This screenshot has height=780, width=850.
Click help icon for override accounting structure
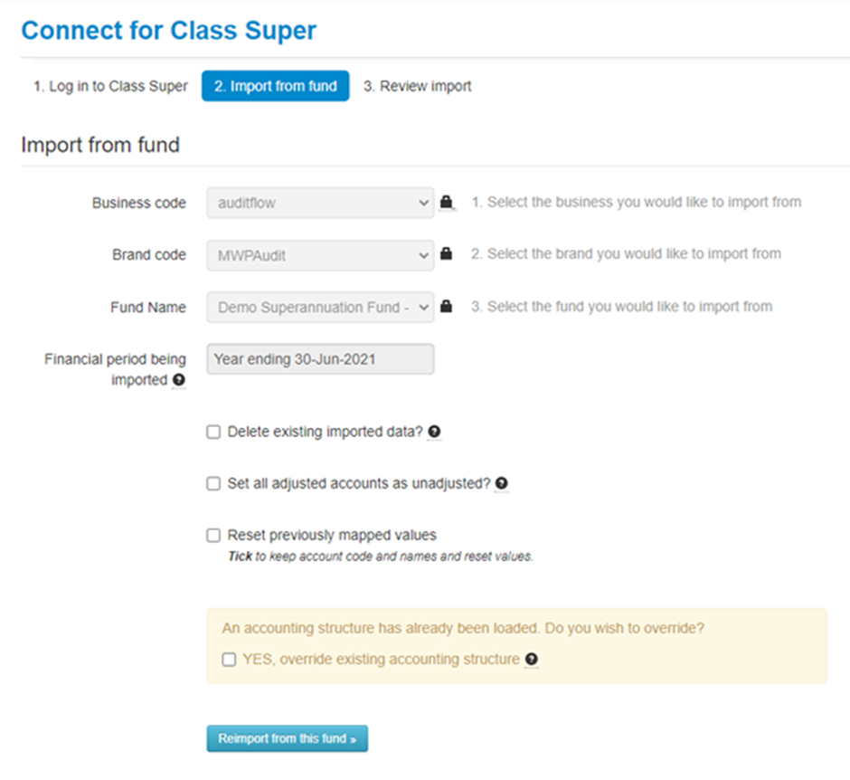point(532,660)
